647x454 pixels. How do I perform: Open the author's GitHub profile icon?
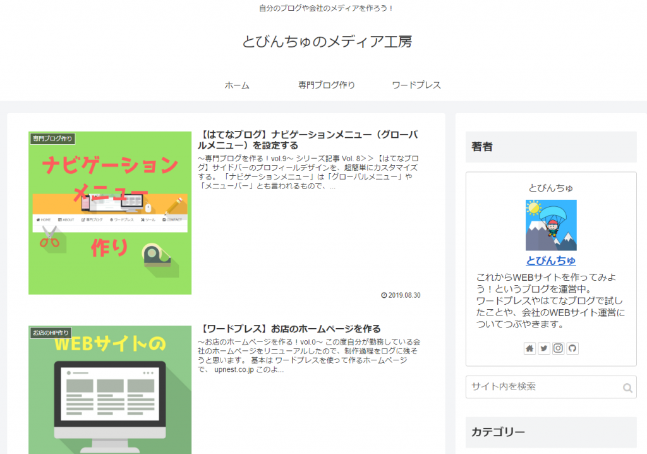(x=572, y=348)
